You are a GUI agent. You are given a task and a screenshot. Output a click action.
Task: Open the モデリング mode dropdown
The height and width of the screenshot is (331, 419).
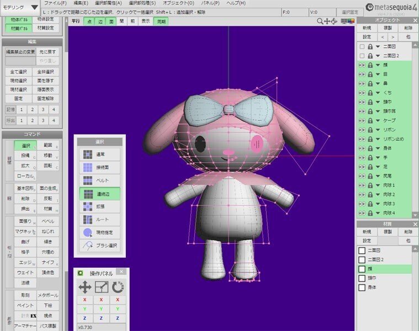20,7
